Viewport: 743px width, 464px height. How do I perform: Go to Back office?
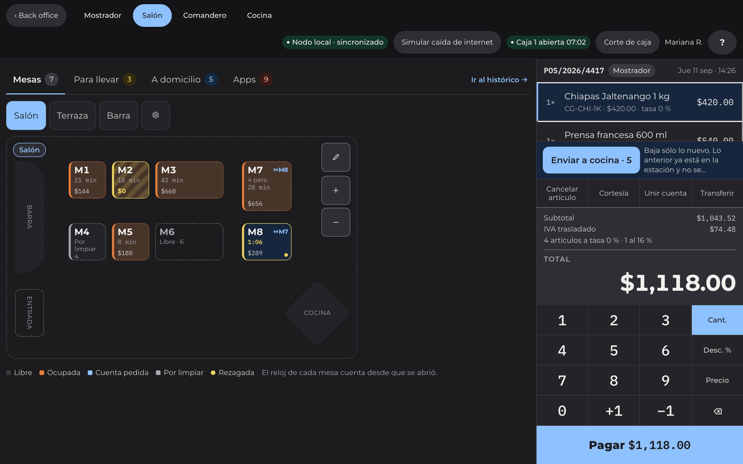pos(36,15)
